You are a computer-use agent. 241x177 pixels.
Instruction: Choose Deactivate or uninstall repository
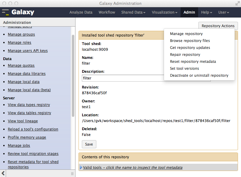coord(199,75)
